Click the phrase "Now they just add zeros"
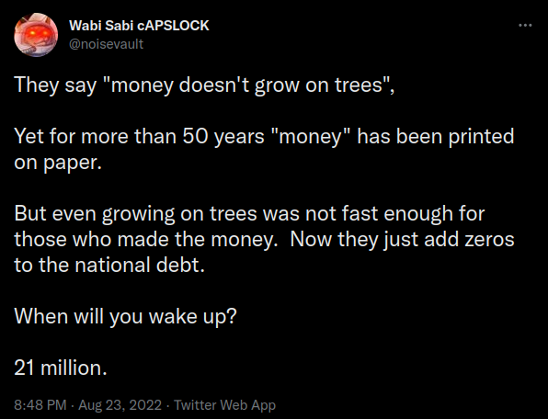Image resolution: width=548 pixels, height=419 pixels. click(x=402, y=239)
